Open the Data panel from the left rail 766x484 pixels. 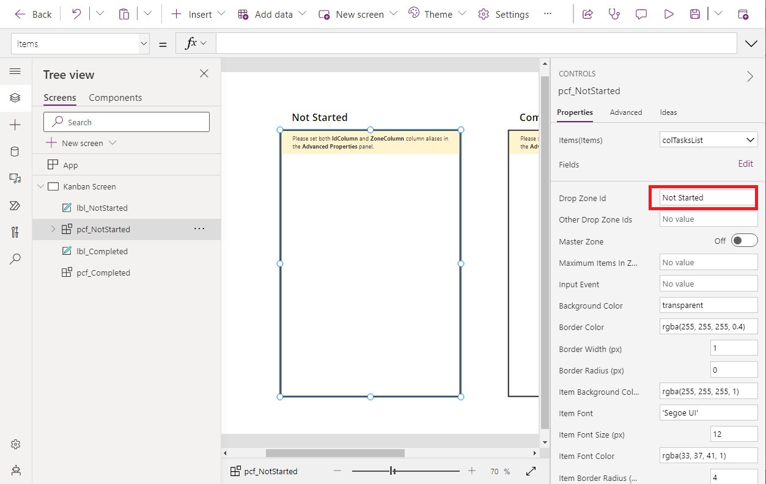[16, 151]
